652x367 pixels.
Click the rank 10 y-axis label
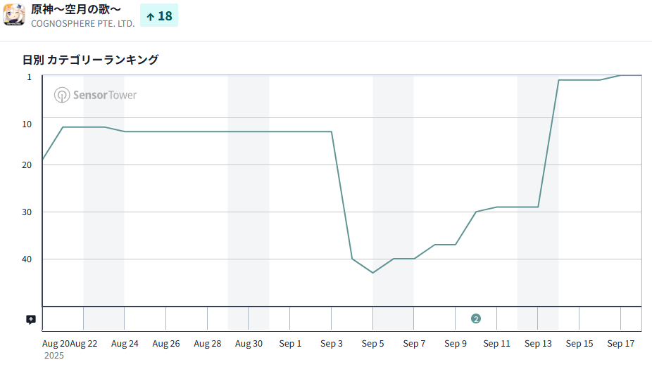(x=27, y=124)
